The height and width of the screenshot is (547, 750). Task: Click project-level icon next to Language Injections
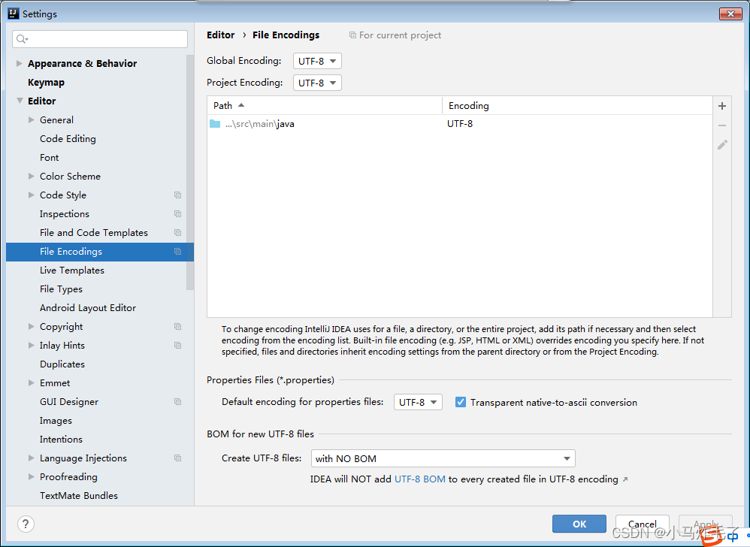click(x=178, y=458)
